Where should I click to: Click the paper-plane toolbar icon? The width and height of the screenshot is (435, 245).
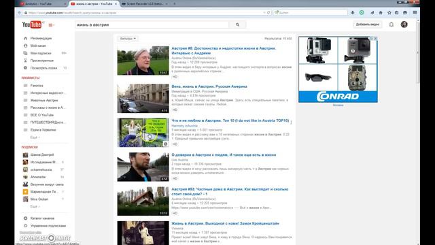point(372,13)
